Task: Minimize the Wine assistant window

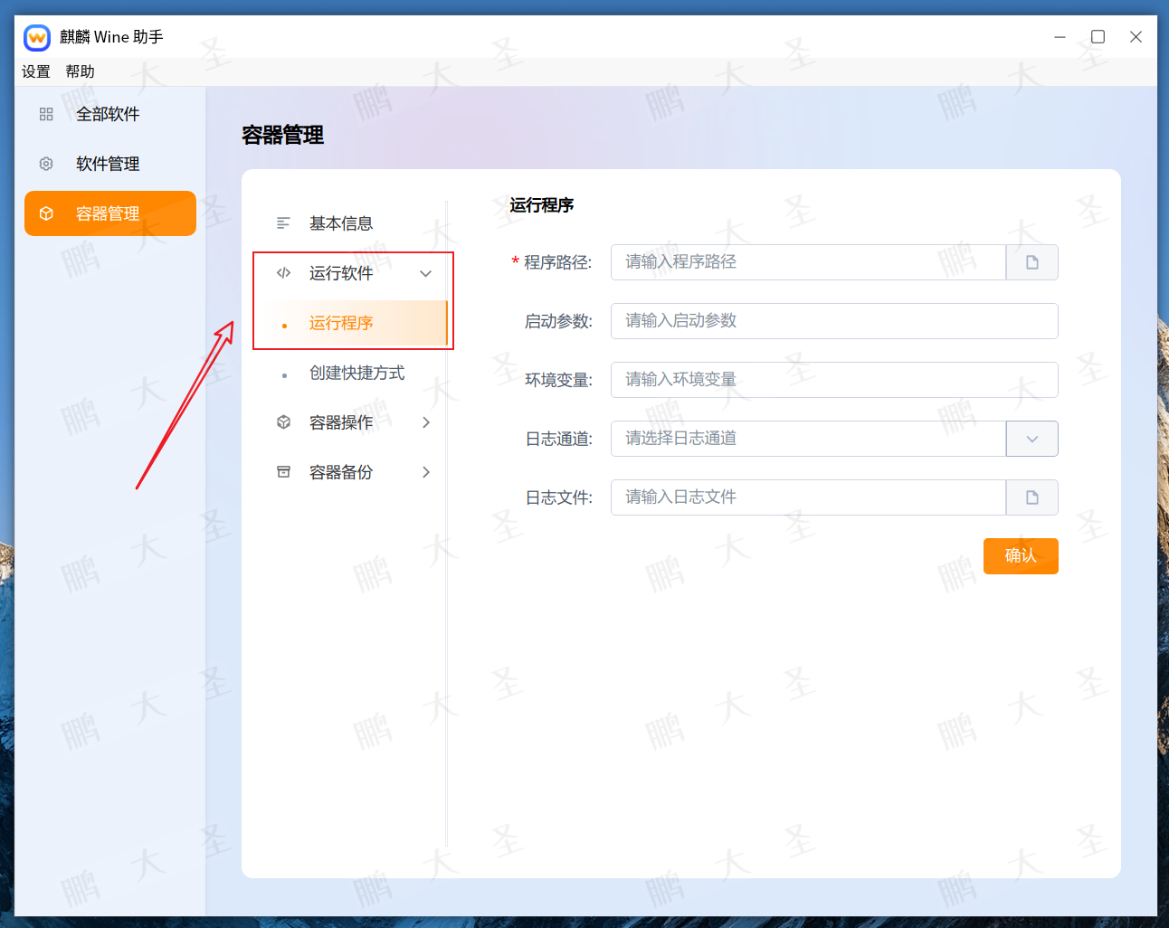Action: (x=1060, y=37)
